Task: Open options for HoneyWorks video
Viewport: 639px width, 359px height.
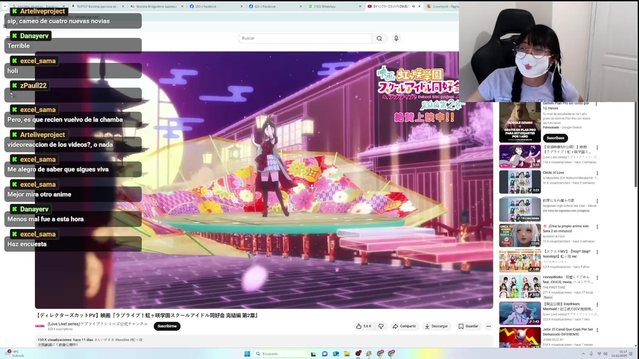Action: 597,278
